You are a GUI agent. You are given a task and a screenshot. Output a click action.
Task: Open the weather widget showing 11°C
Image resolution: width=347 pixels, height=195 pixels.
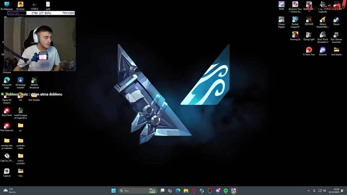[x=10, y=191]
